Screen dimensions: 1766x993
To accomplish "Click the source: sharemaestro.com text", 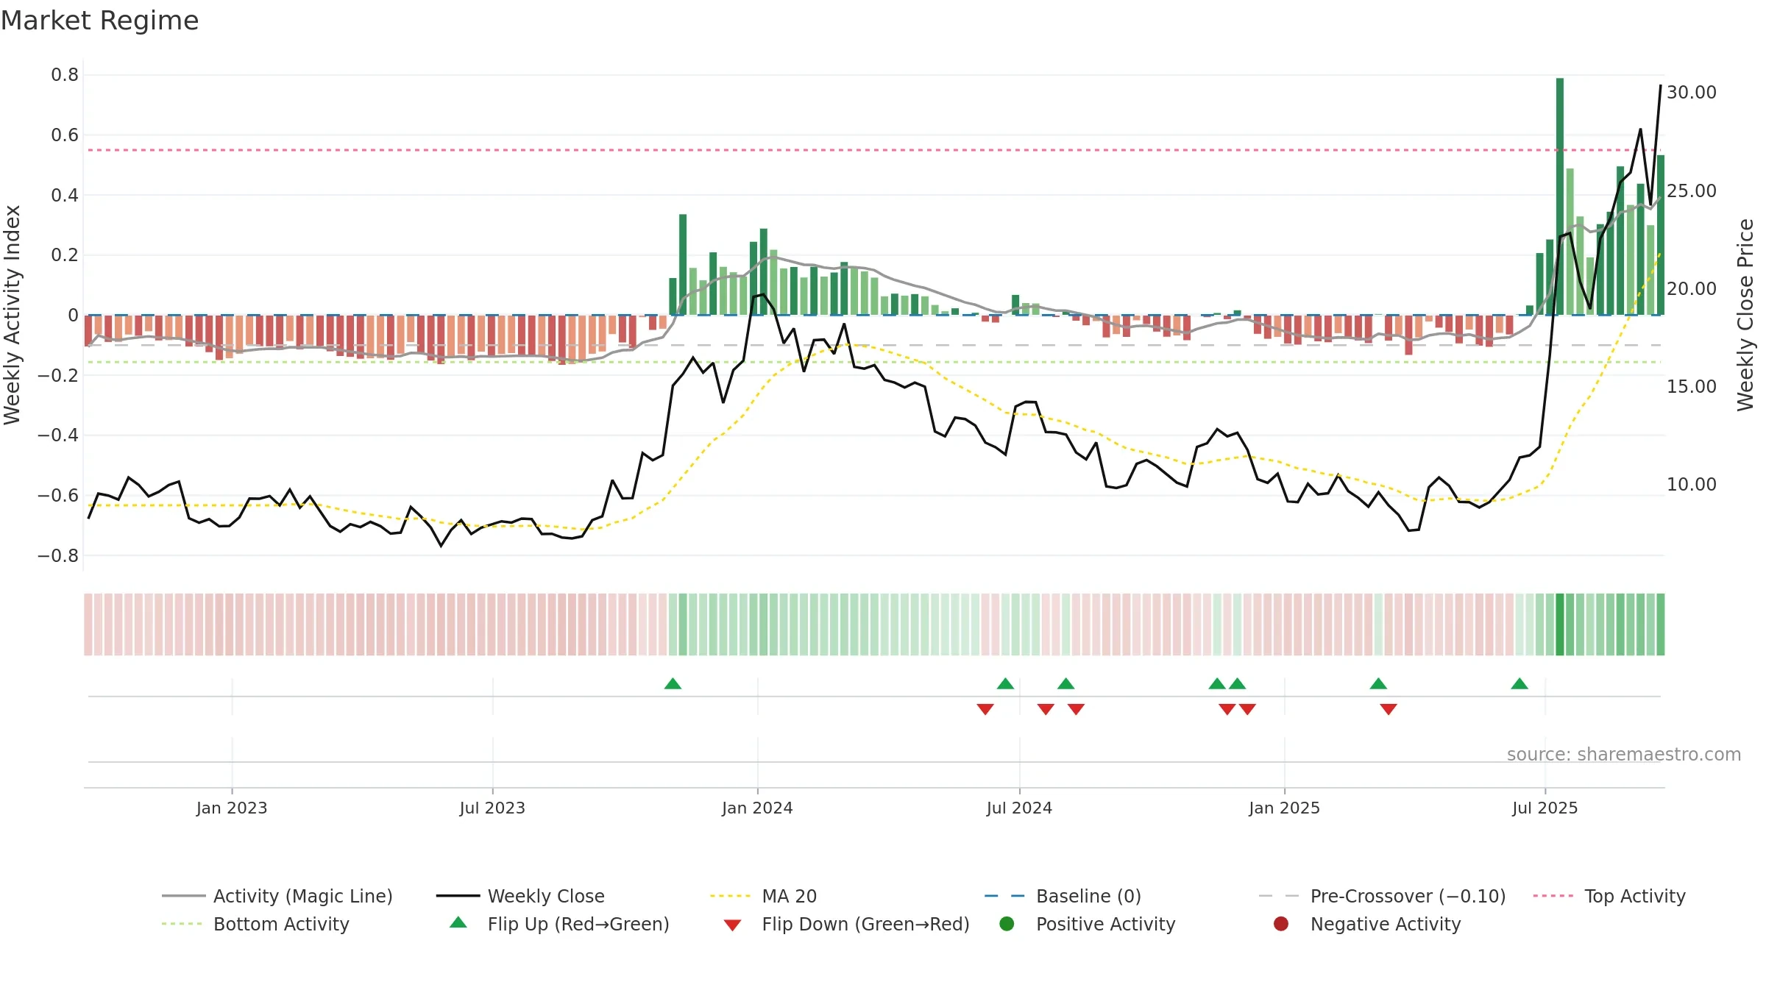I will click(x=1624, y=754).
